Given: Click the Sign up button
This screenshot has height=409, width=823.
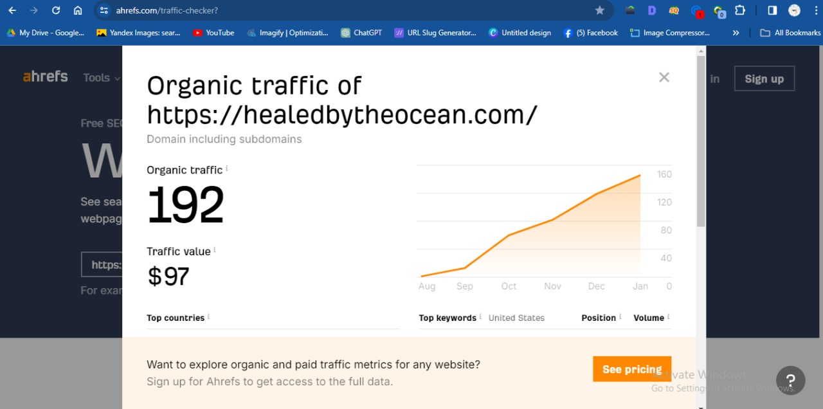Looking at the screenshot, I should click(764, 78).
